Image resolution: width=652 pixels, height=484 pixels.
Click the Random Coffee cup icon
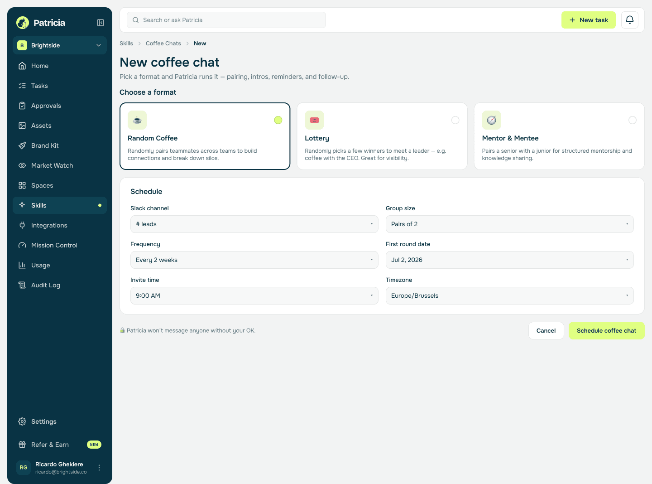point(137,120)
